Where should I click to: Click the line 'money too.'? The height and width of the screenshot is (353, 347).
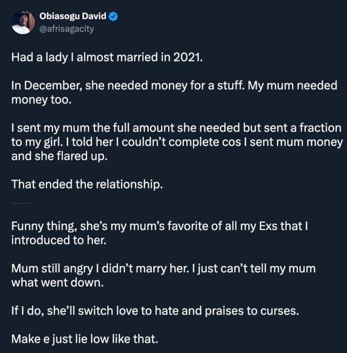click(41, 99)
